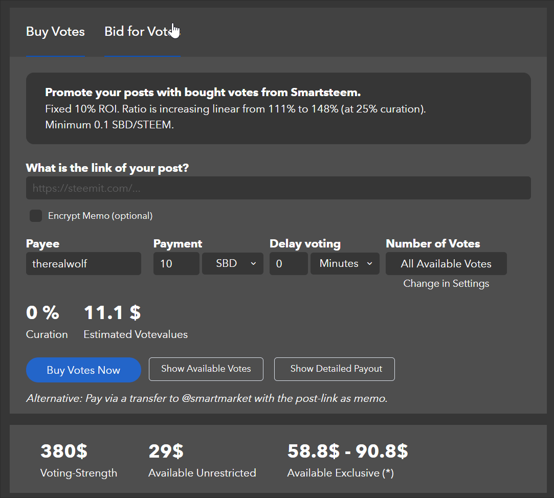Open the Change in Settings link
Screen dimensions: 554x498
[x=446, y=283]
